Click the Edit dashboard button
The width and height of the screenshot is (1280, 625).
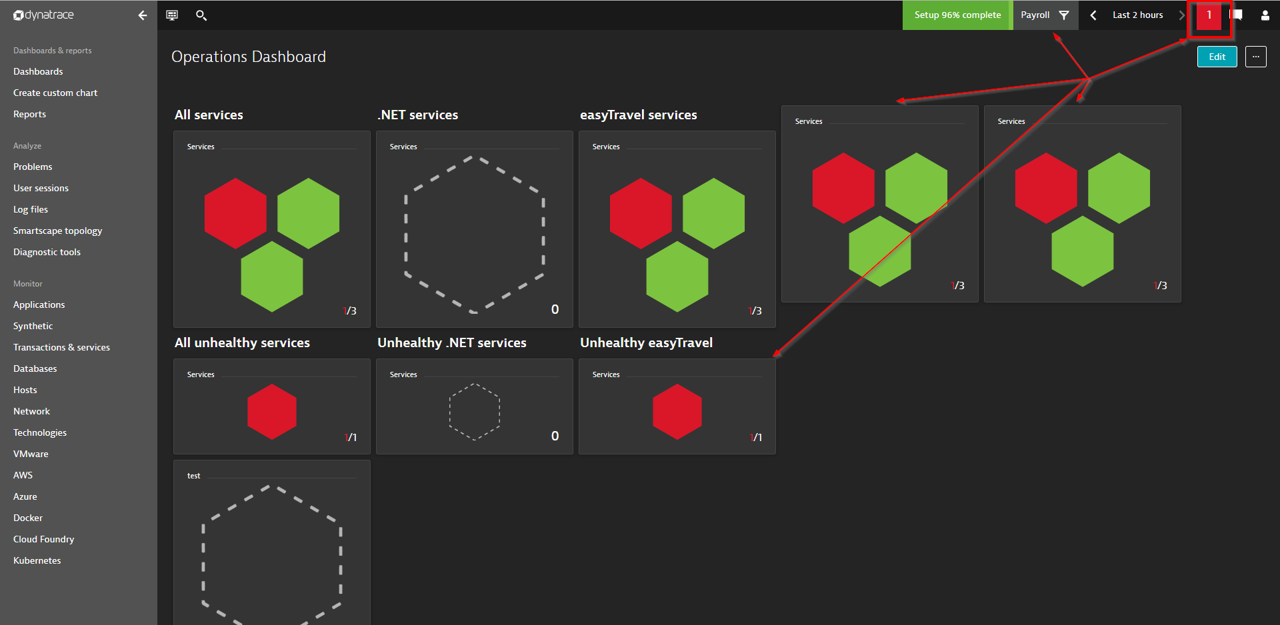point(1217,57)
